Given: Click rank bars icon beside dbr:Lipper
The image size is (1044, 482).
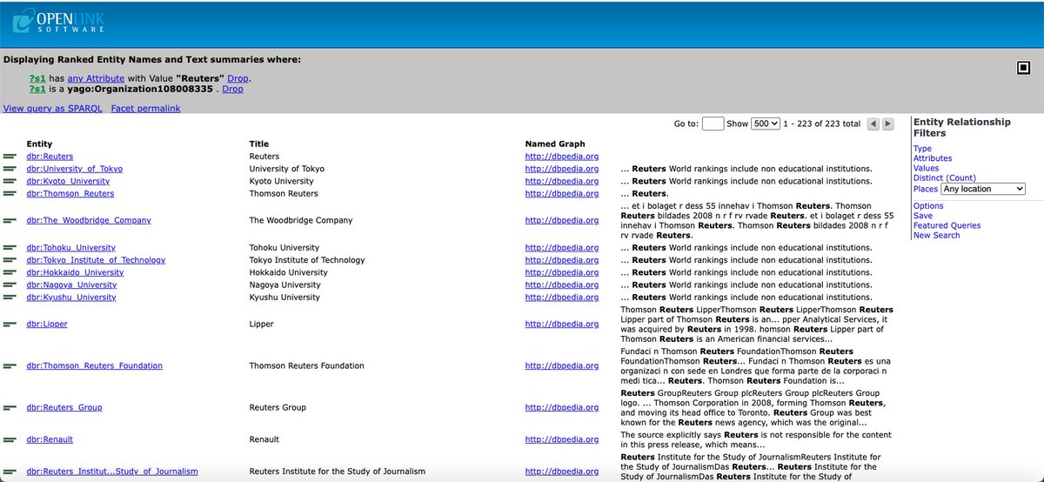Looking at the screenshot, I should [x=10, y=325].
